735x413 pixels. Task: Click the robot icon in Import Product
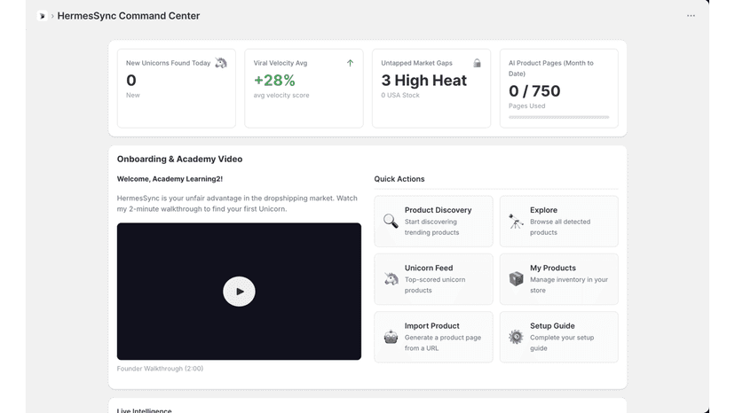pyautogui.click(x=391, y=337)
